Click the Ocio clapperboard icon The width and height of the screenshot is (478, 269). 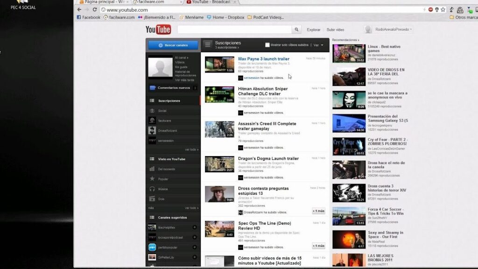point(152,199)
